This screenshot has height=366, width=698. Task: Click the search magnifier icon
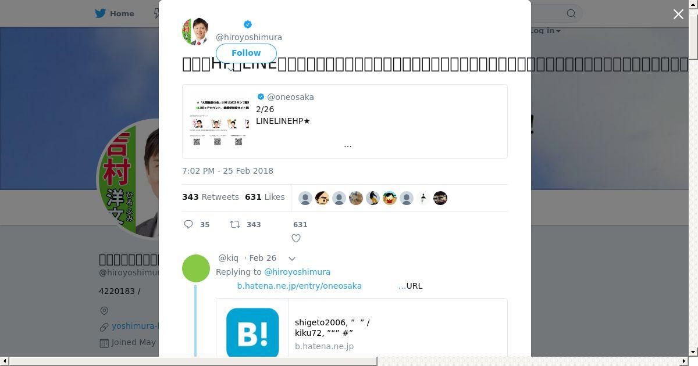click(571, 13)
